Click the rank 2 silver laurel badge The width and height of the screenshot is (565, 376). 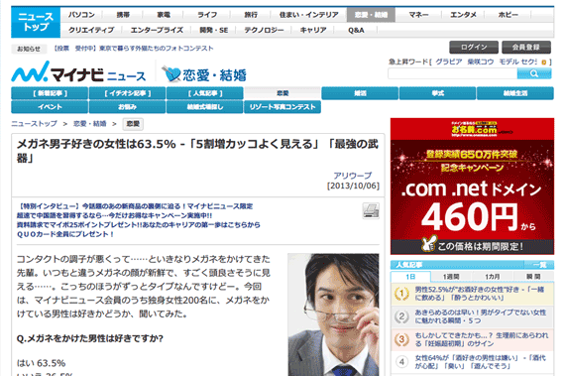coord(401,316)
